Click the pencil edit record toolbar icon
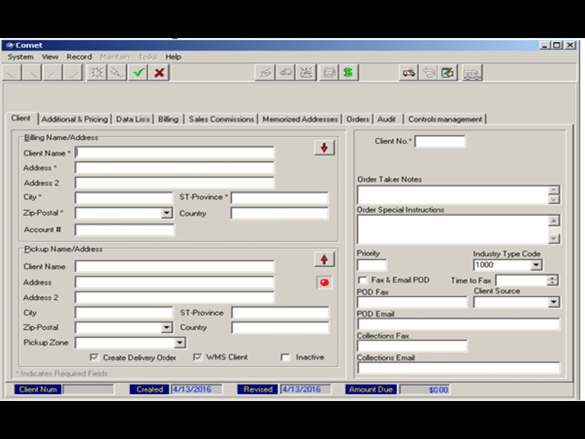 click(x=117, y=73)
